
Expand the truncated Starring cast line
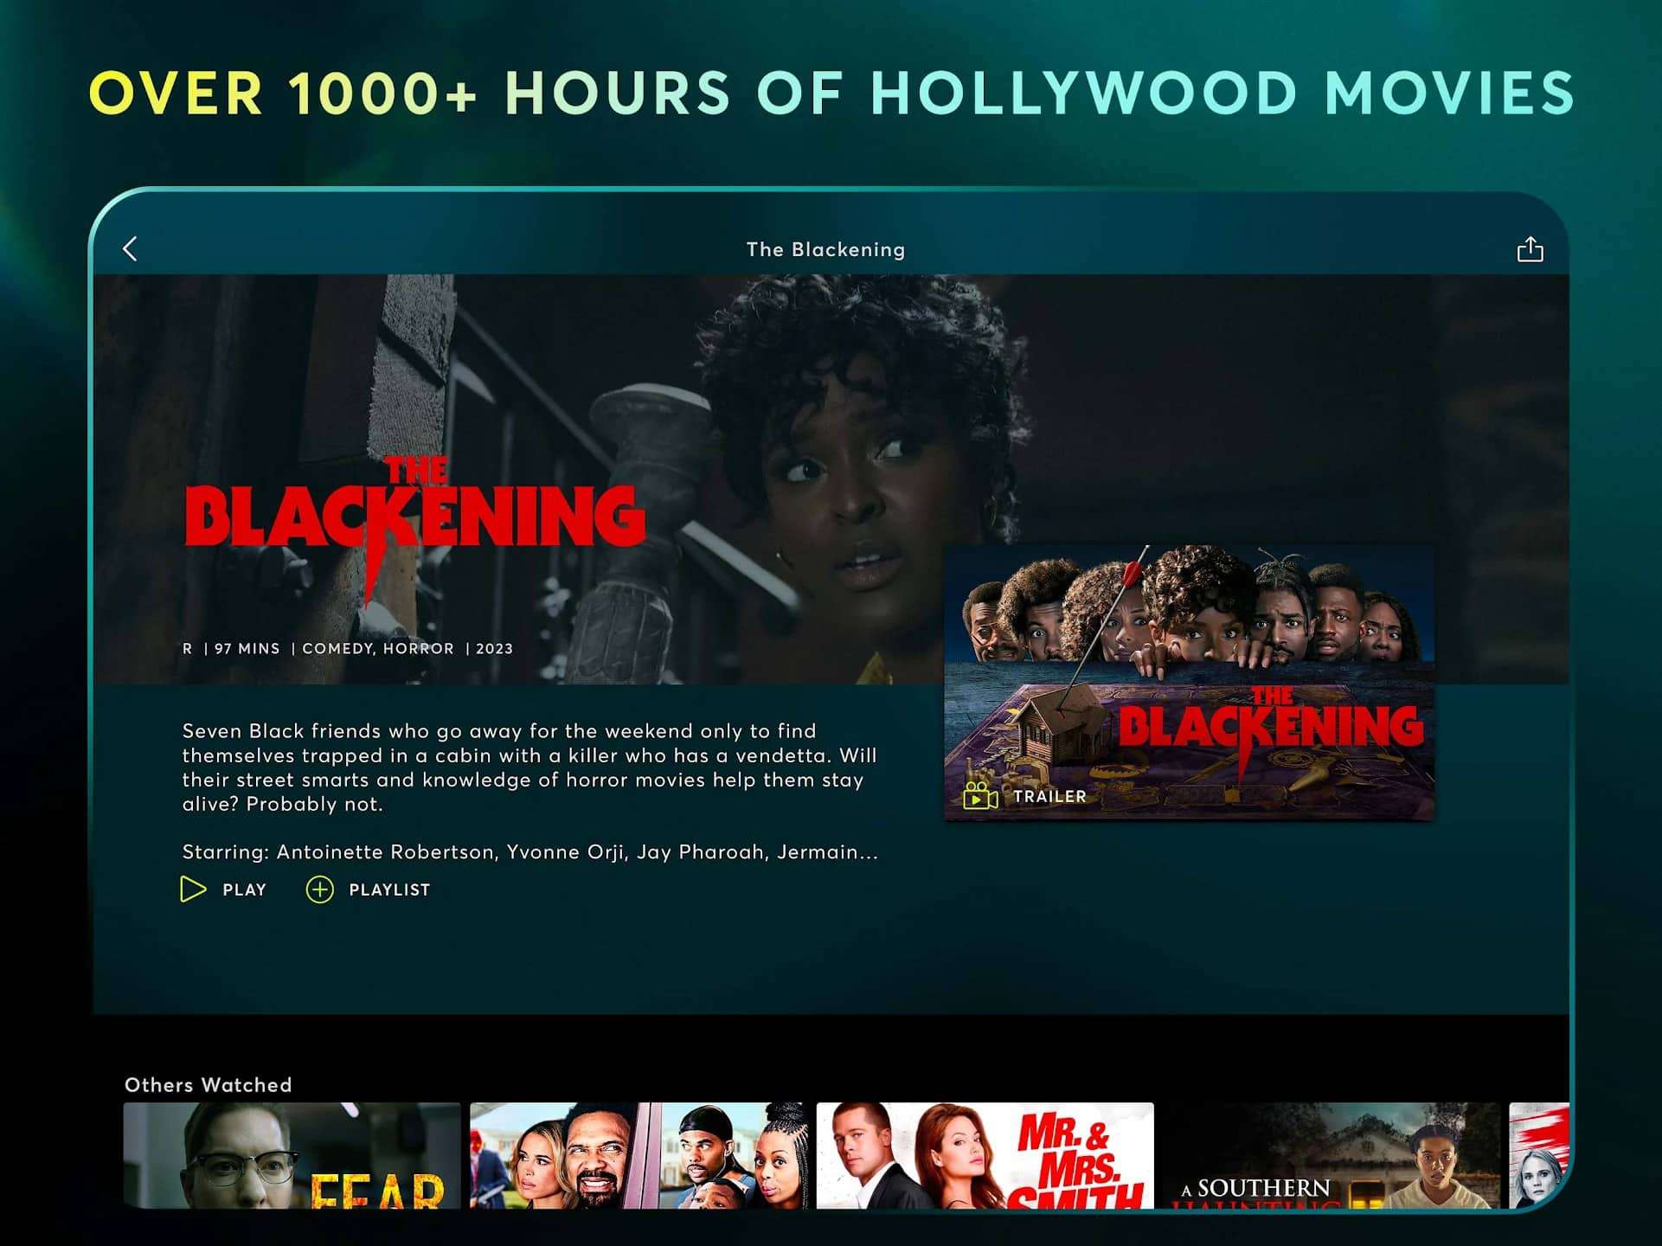529,852
